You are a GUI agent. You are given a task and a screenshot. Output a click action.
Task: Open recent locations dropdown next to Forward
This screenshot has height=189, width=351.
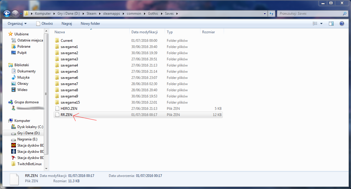point(21,14)
